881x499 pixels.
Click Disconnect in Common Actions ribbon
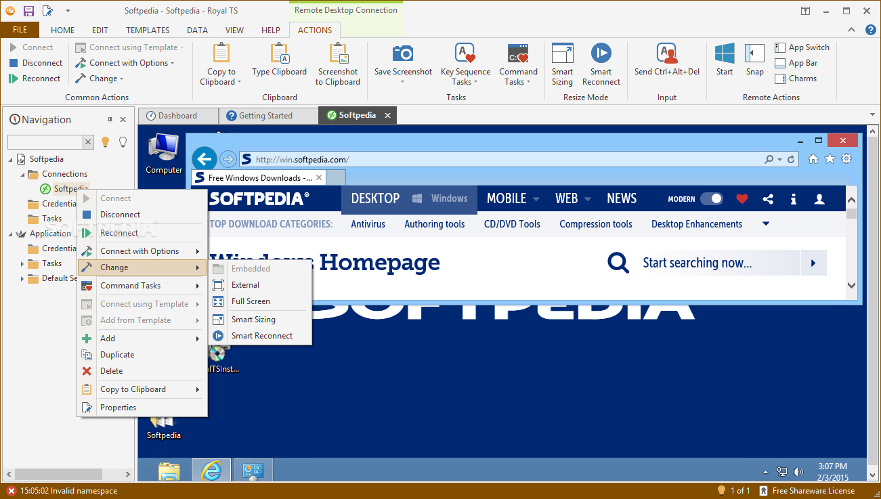click(x=36, y=63)
